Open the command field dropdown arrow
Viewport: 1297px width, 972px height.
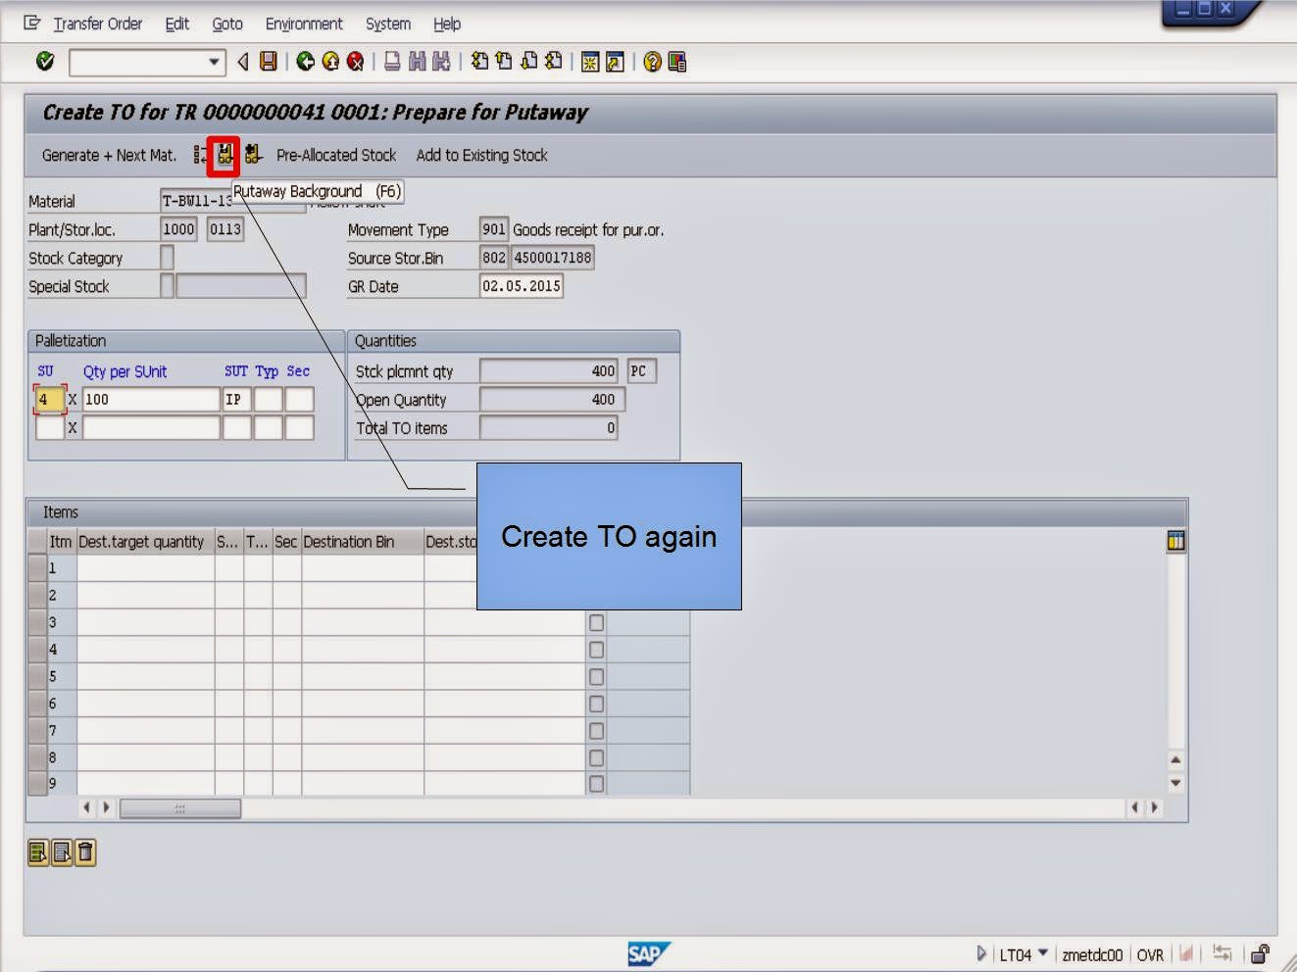coord(214,63)
